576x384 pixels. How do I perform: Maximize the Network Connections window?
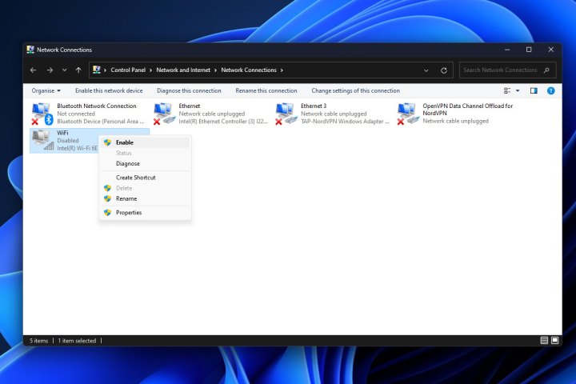click(x=529, y=50)
